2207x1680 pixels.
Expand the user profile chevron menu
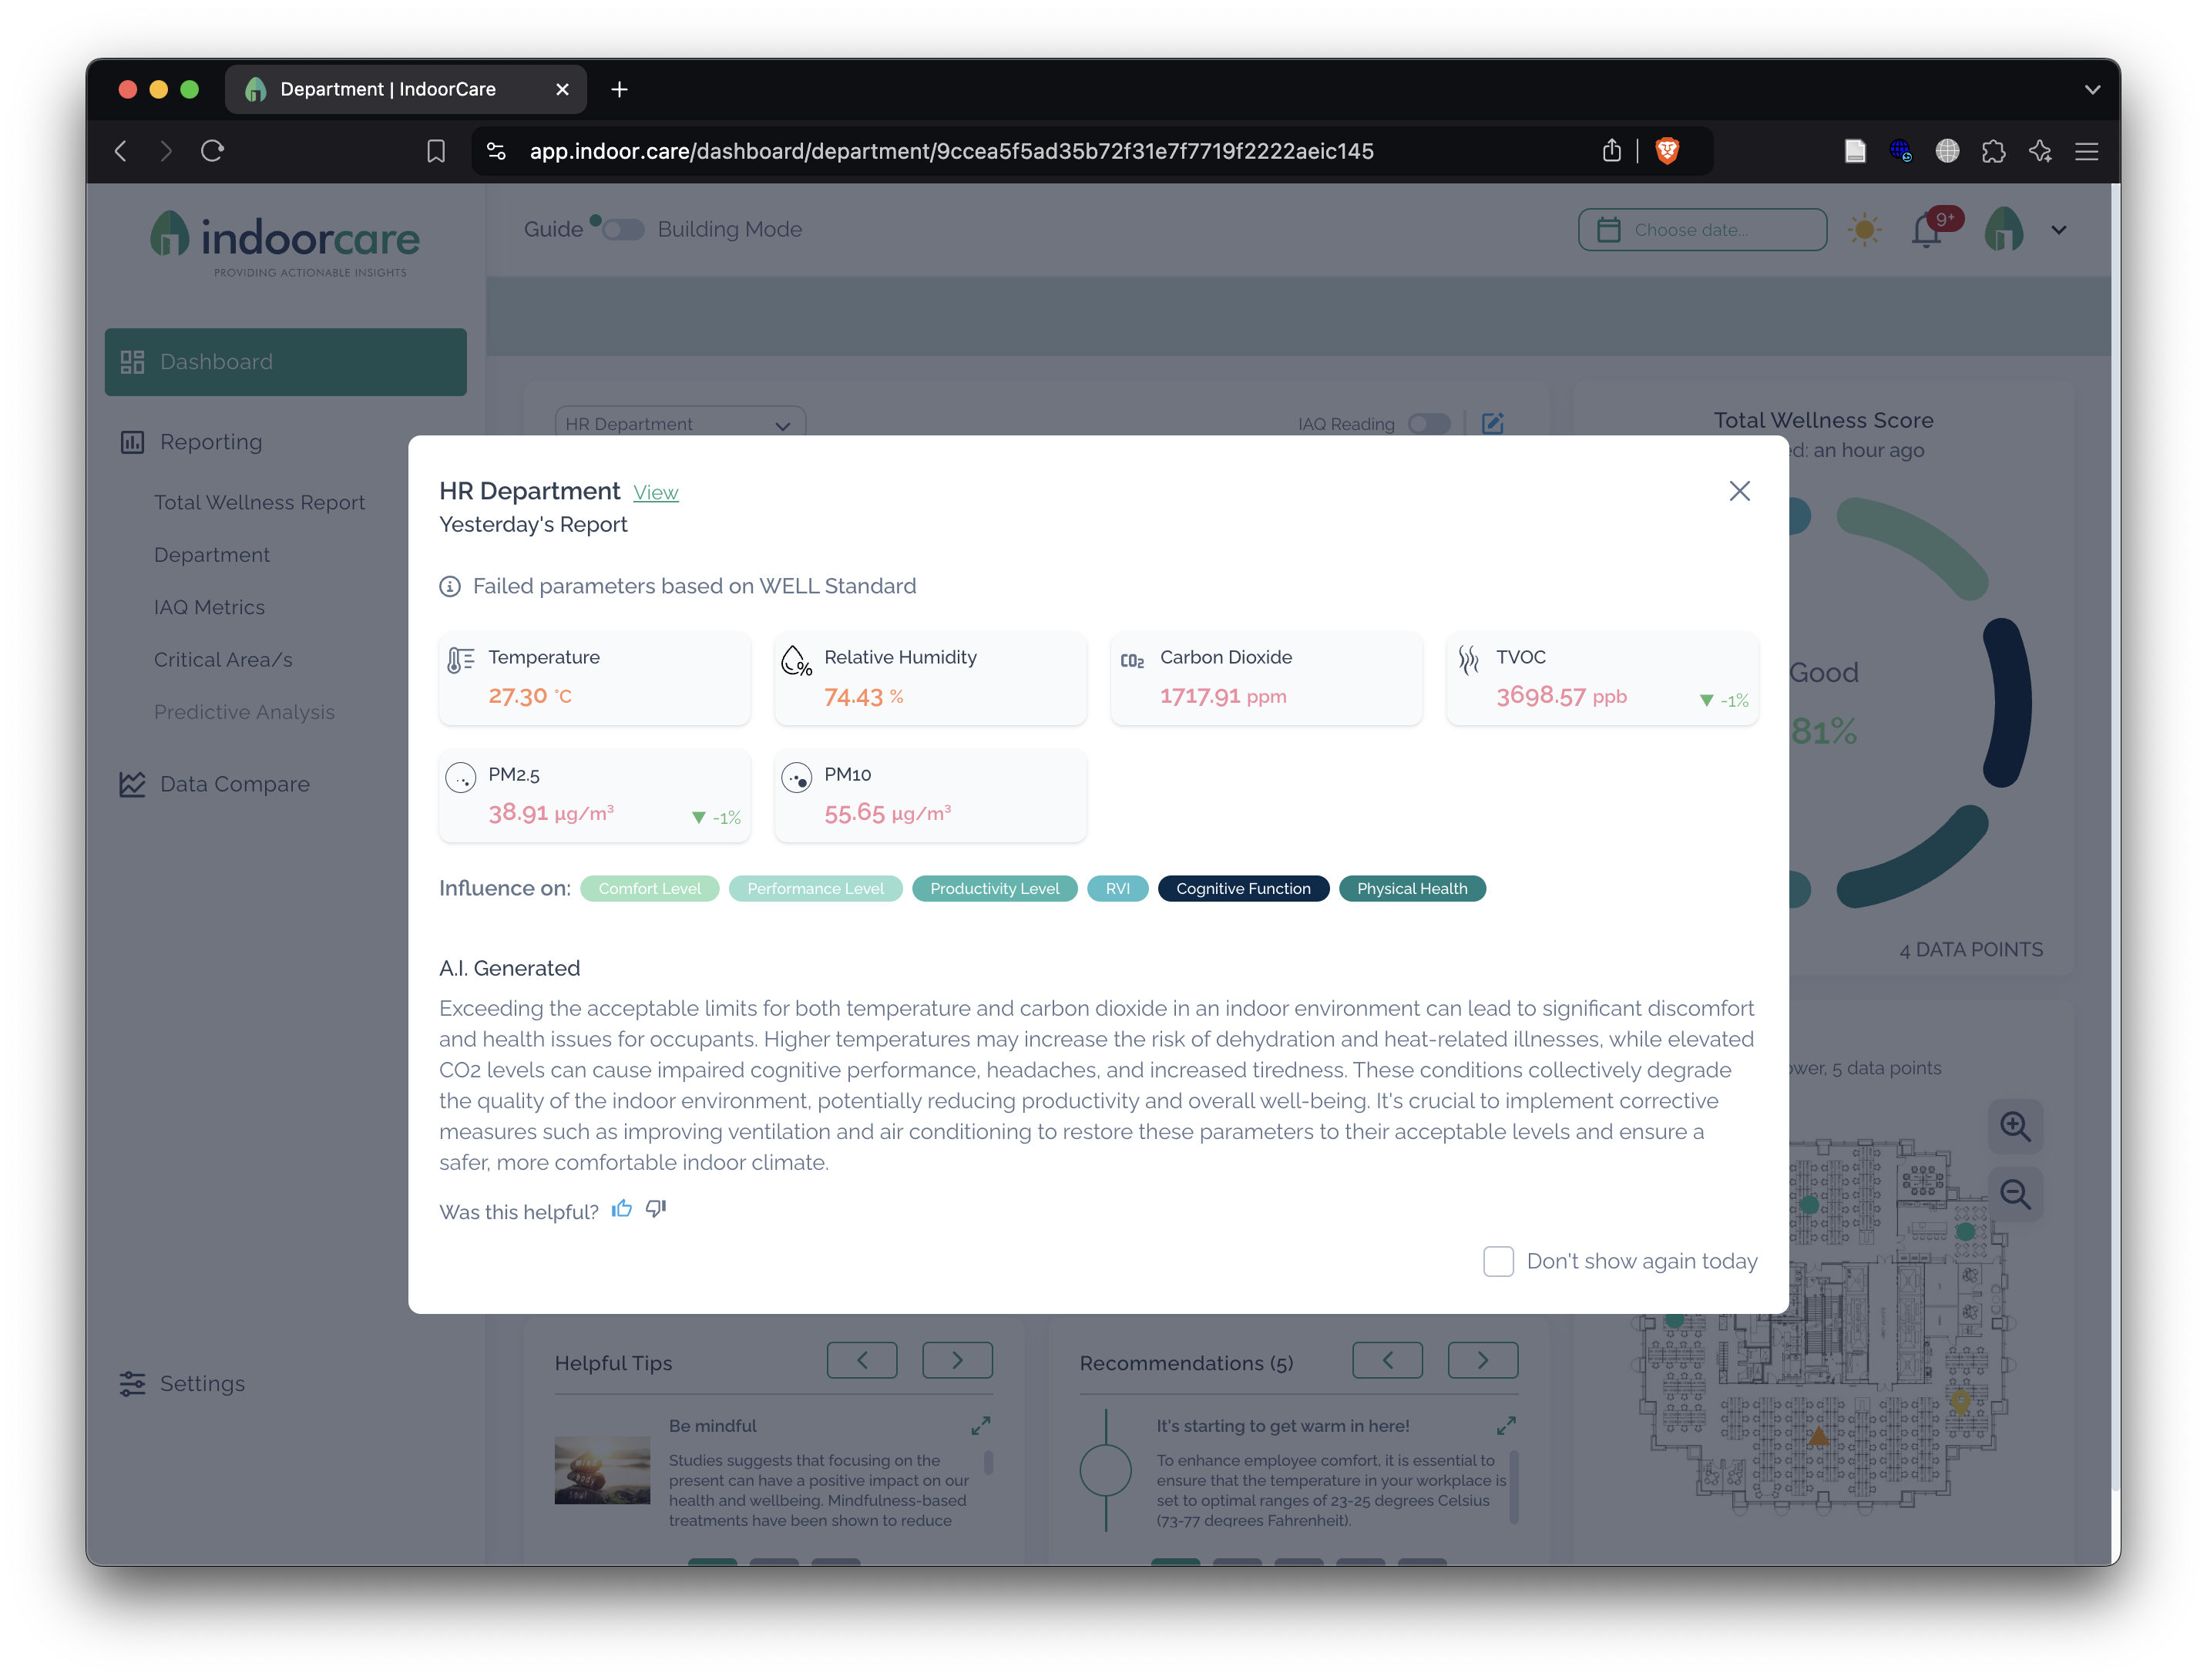[2058, 230]
